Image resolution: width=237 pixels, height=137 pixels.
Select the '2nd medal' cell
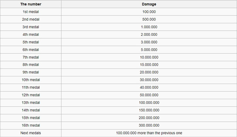(x=31, y=19)
